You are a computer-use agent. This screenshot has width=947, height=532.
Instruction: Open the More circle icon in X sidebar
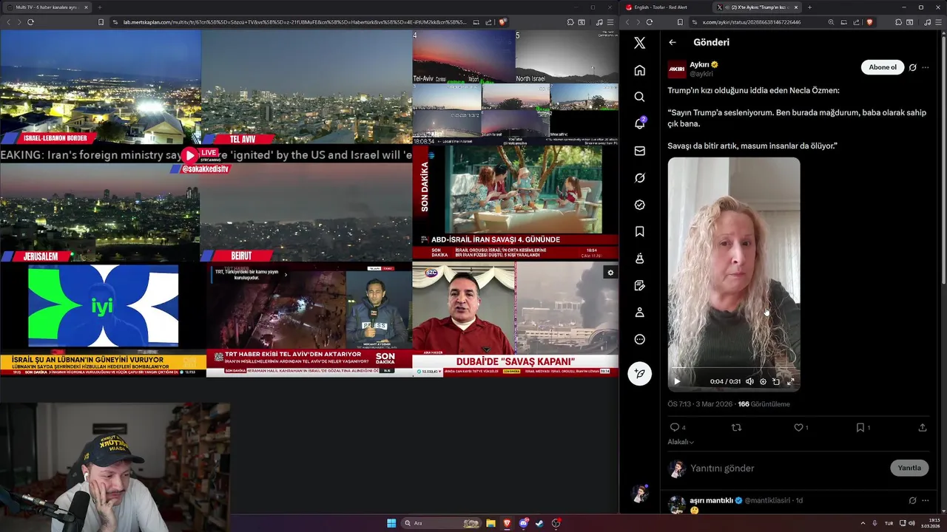pyautogui.click(x=640, y=339)
